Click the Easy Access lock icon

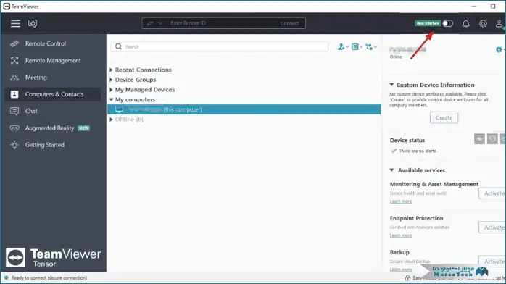[x=407, y=278]
